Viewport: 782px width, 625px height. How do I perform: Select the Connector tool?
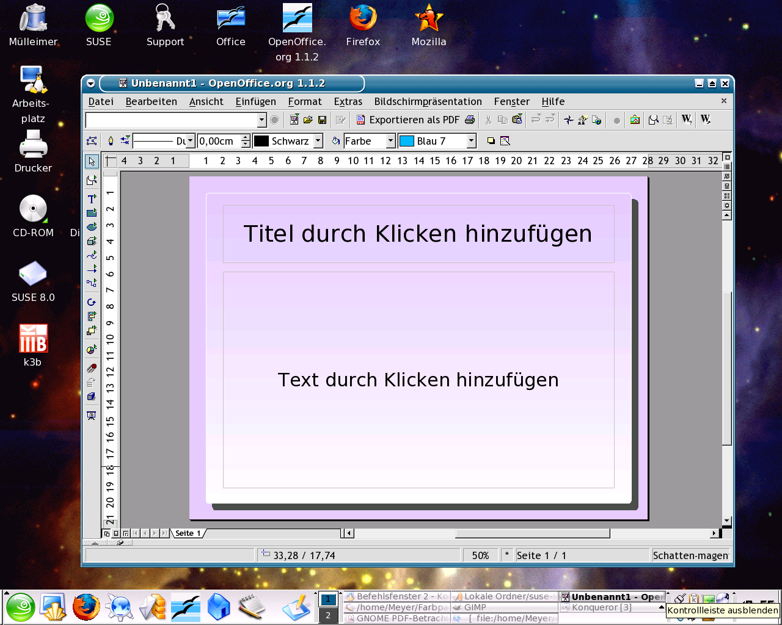(x=92, y=283)
